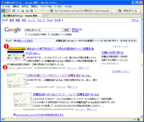This screenshot has width=144, height=122.
Task: Click the red crosshair toolbar icon
Action: click(x=36, y=11)
